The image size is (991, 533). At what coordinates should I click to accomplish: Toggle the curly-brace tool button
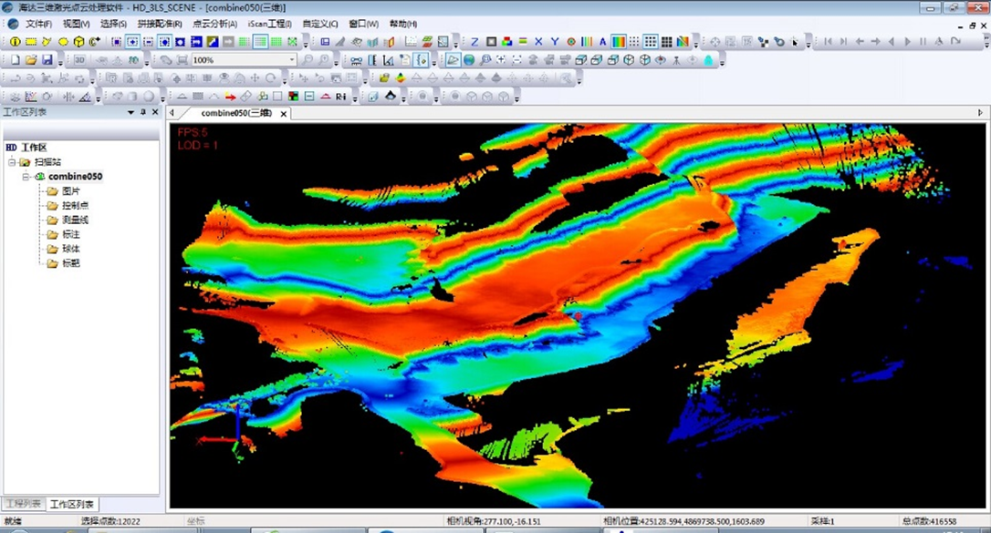pyautogui.click(x=421, y=60)
